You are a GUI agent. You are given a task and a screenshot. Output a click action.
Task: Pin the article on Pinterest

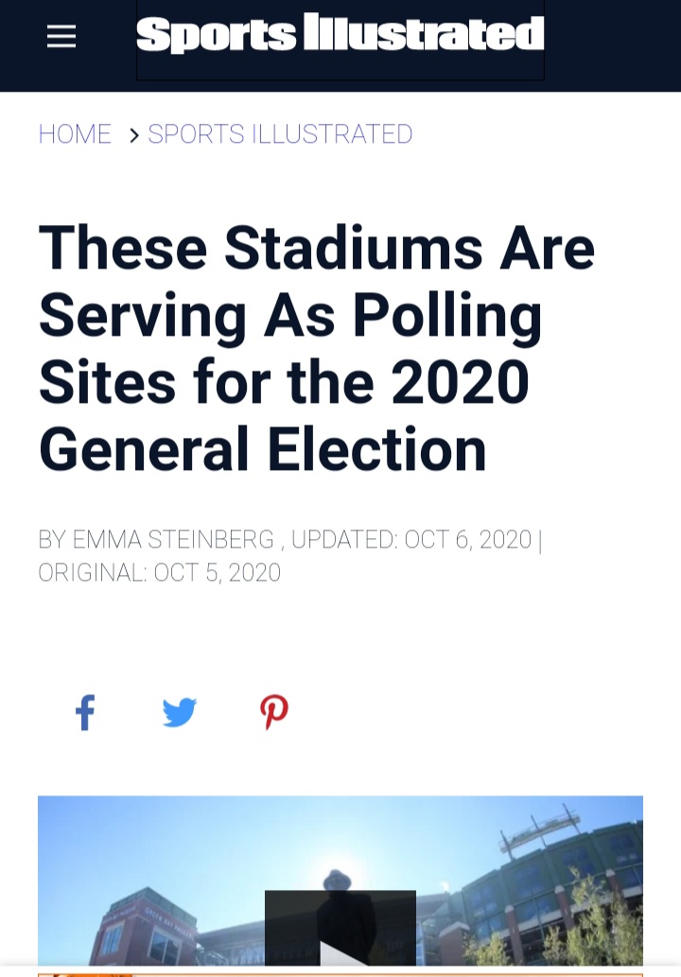click(274, 711)
